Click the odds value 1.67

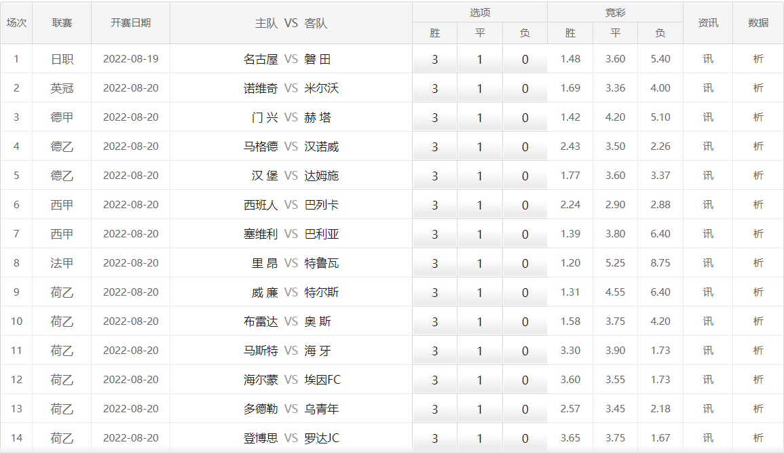(660, 438)
